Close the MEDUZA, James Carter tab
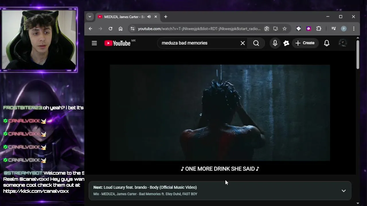Image resolution: width=367 pixels, height=206 pixels. point(156,17)
